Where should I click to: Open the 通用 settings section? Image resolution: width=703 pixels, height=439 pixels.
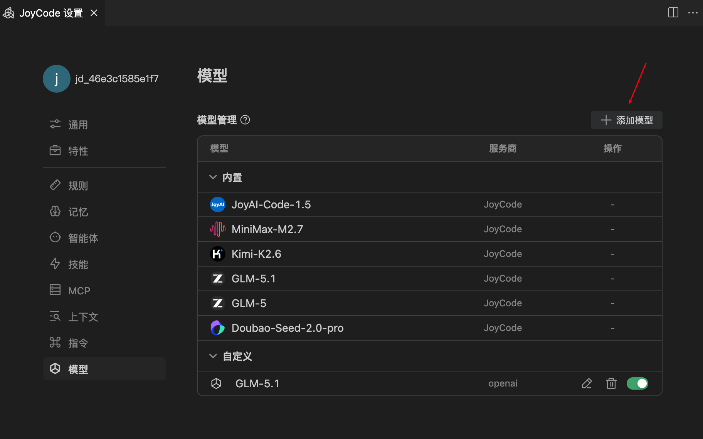click(x=104, y=125)
